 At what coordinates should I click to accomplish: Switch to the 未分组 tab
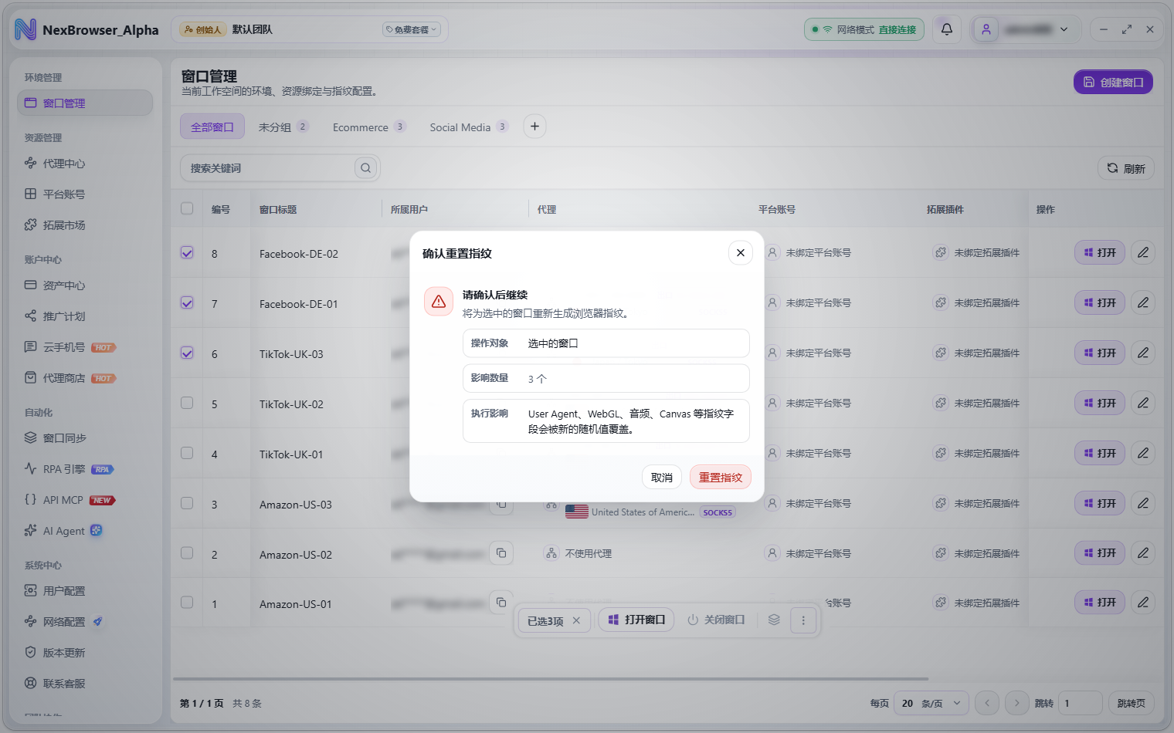click(x=283, y=127)
